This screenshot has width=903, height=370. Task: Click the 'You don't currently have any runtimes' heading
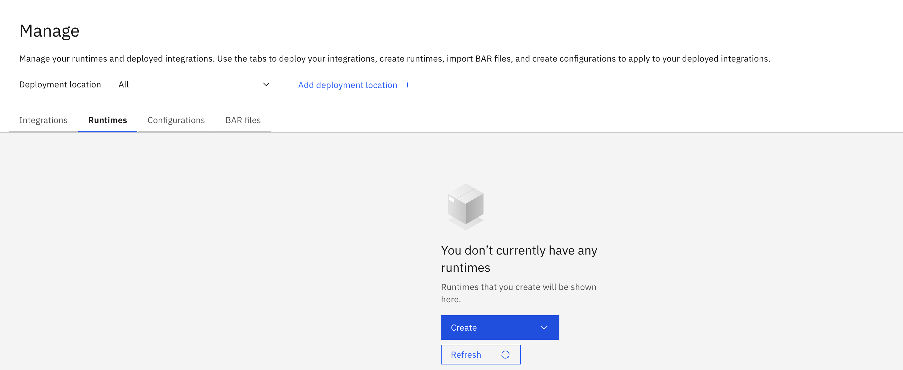pos(519,259)
